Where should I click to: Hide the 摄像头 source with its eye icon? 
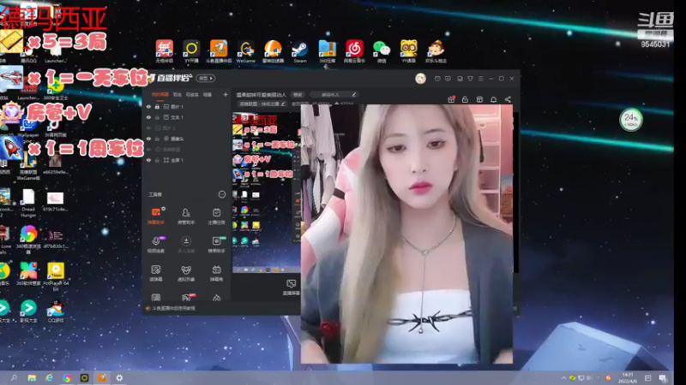point(148,139)
